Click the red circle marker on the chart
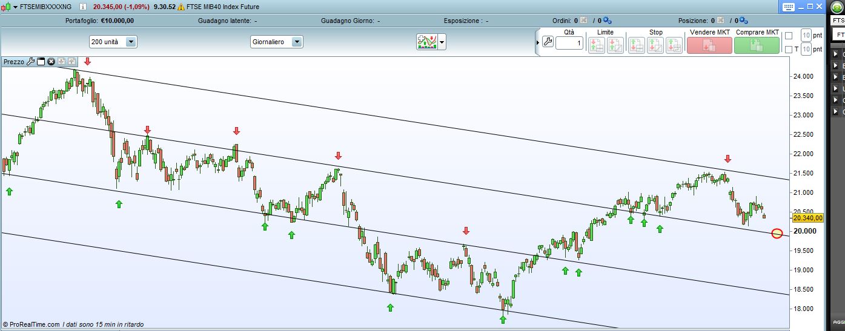This screenshot has height=331, width=845. coord(777,234)
